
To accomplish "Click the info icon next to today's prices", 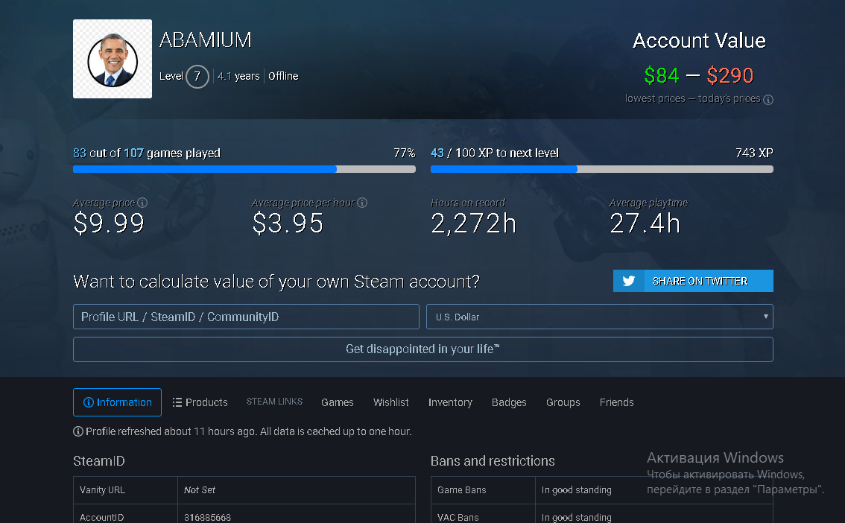I will (x=768, y=100).
